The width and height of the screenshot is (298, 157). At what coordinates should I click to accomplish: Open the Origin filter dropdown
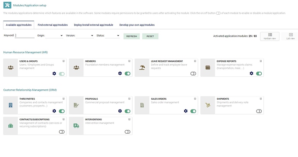click(54, 35)
